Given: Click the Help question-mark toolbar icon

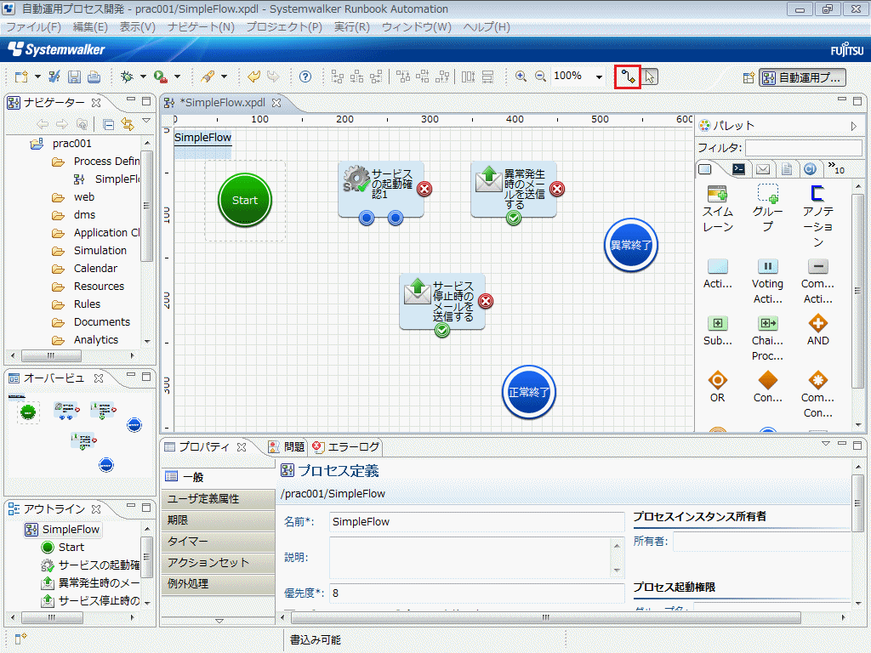Looking at the screenshot, I should click(x=305, y=77).
